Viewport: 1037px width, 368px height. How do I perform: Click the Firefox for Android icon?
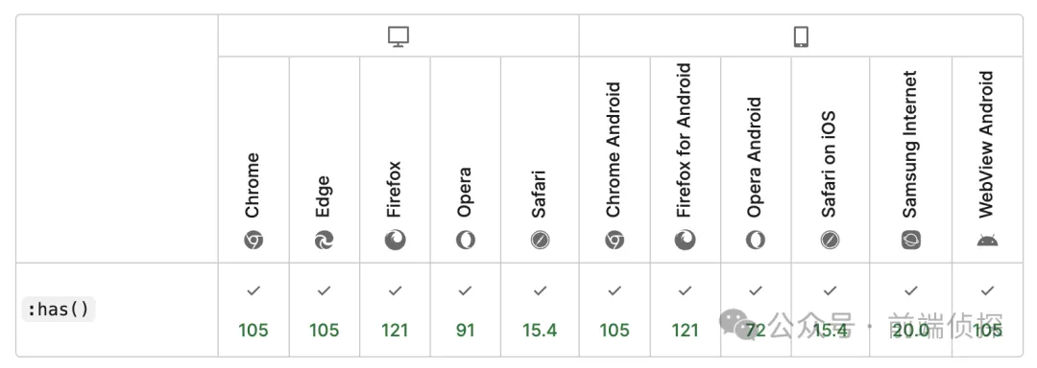[x=686, y=240]
